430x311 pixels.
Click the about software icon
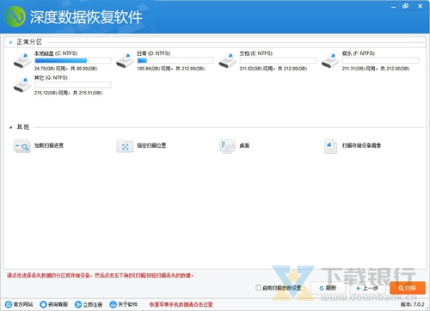(113, 304)
